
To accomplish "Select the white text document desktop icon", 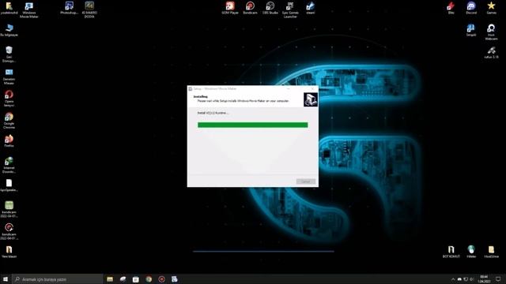I will click(x=9, y=185).
